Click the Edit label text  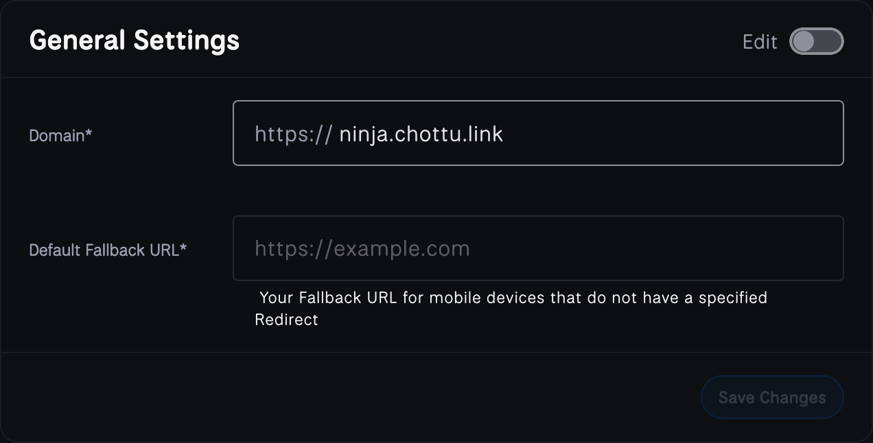click(759, 41)
